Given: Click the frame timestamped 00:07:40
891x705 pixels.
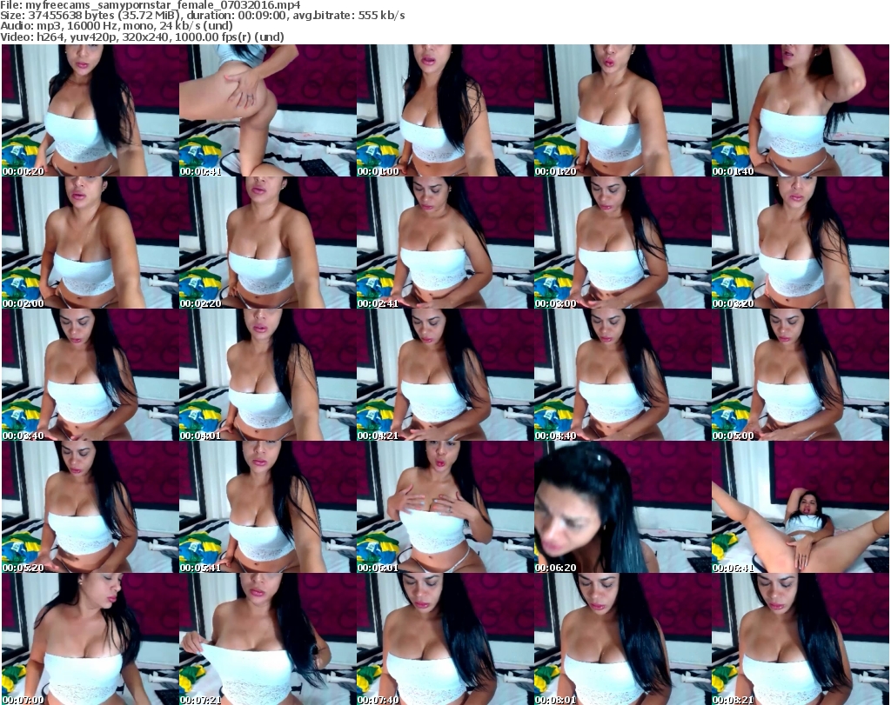Looking at the screenshot, I should coord(445,639).
